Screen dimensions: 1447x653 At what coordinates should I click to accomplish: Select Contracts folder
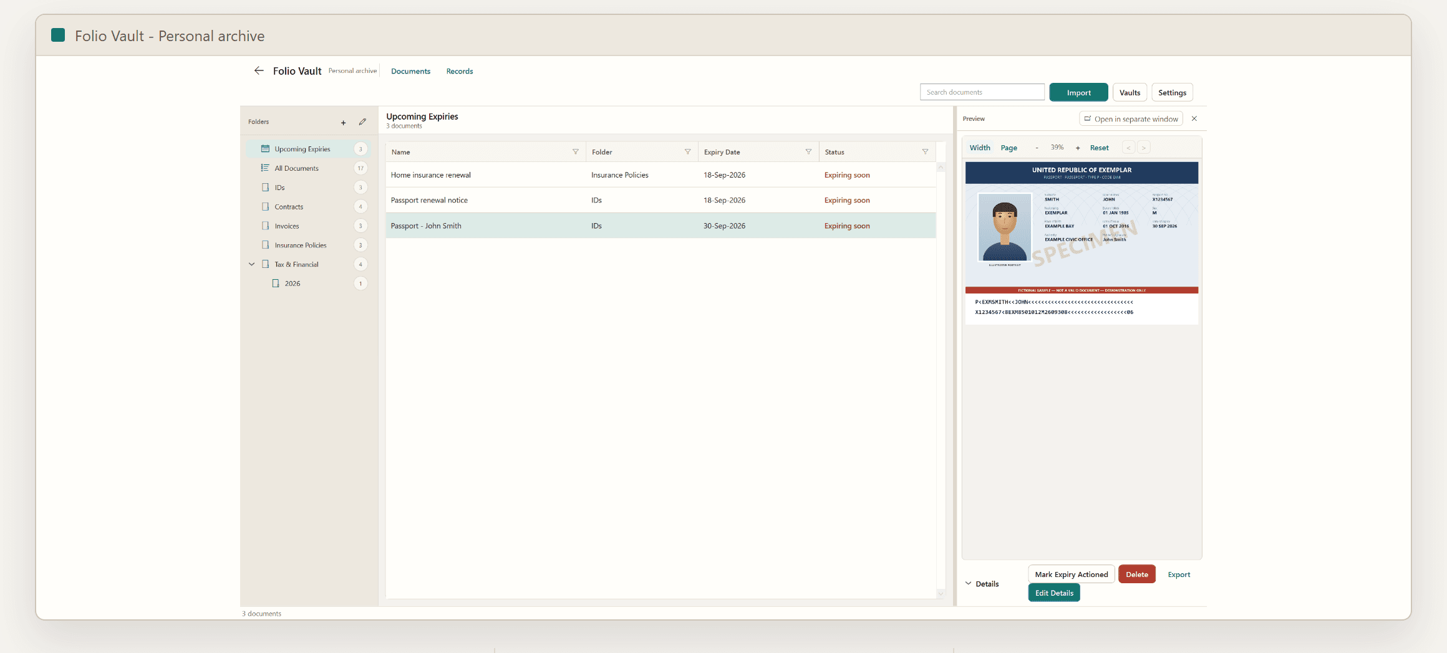pyautogui.click(x=308, y=207)
